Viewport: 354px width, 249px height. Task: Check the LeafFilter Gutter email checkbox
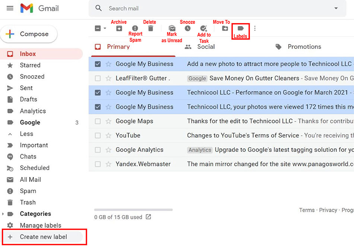tap(98, 78)
